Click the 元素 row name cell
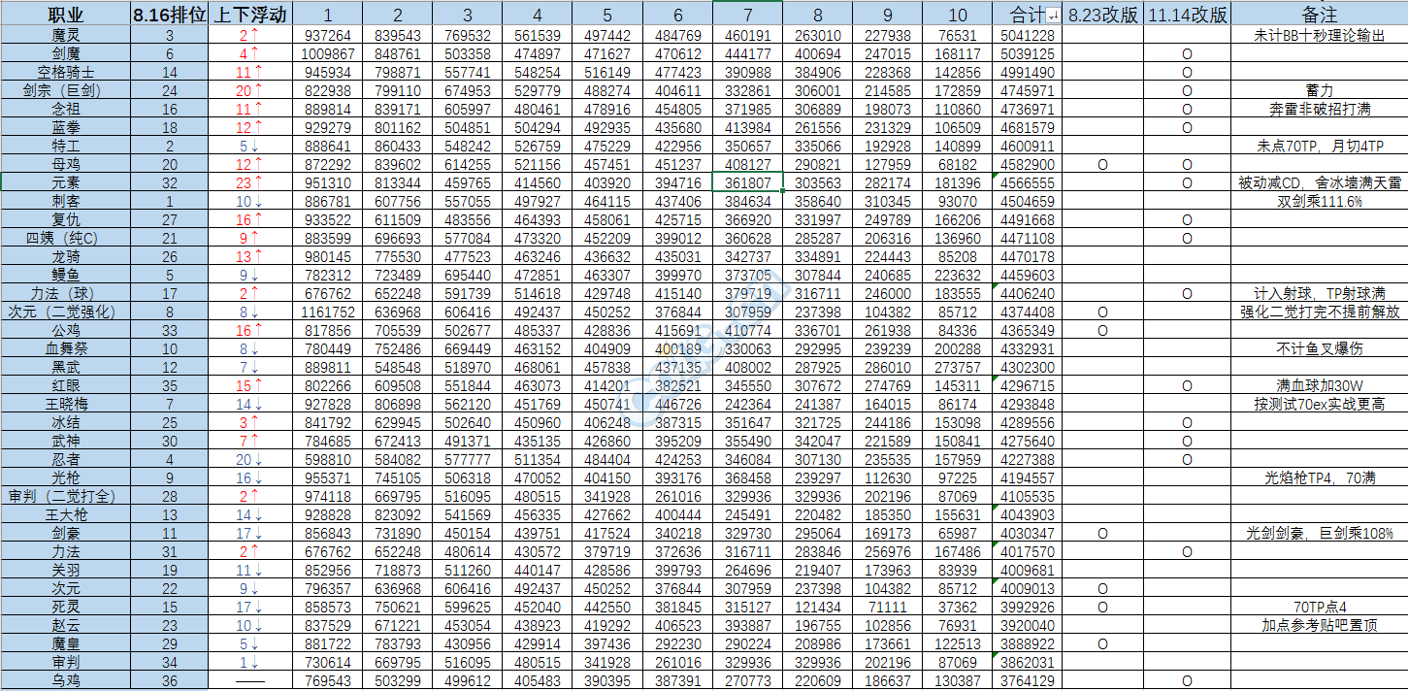This screenshot has height=691, width=1408. [x=65, y=183]
